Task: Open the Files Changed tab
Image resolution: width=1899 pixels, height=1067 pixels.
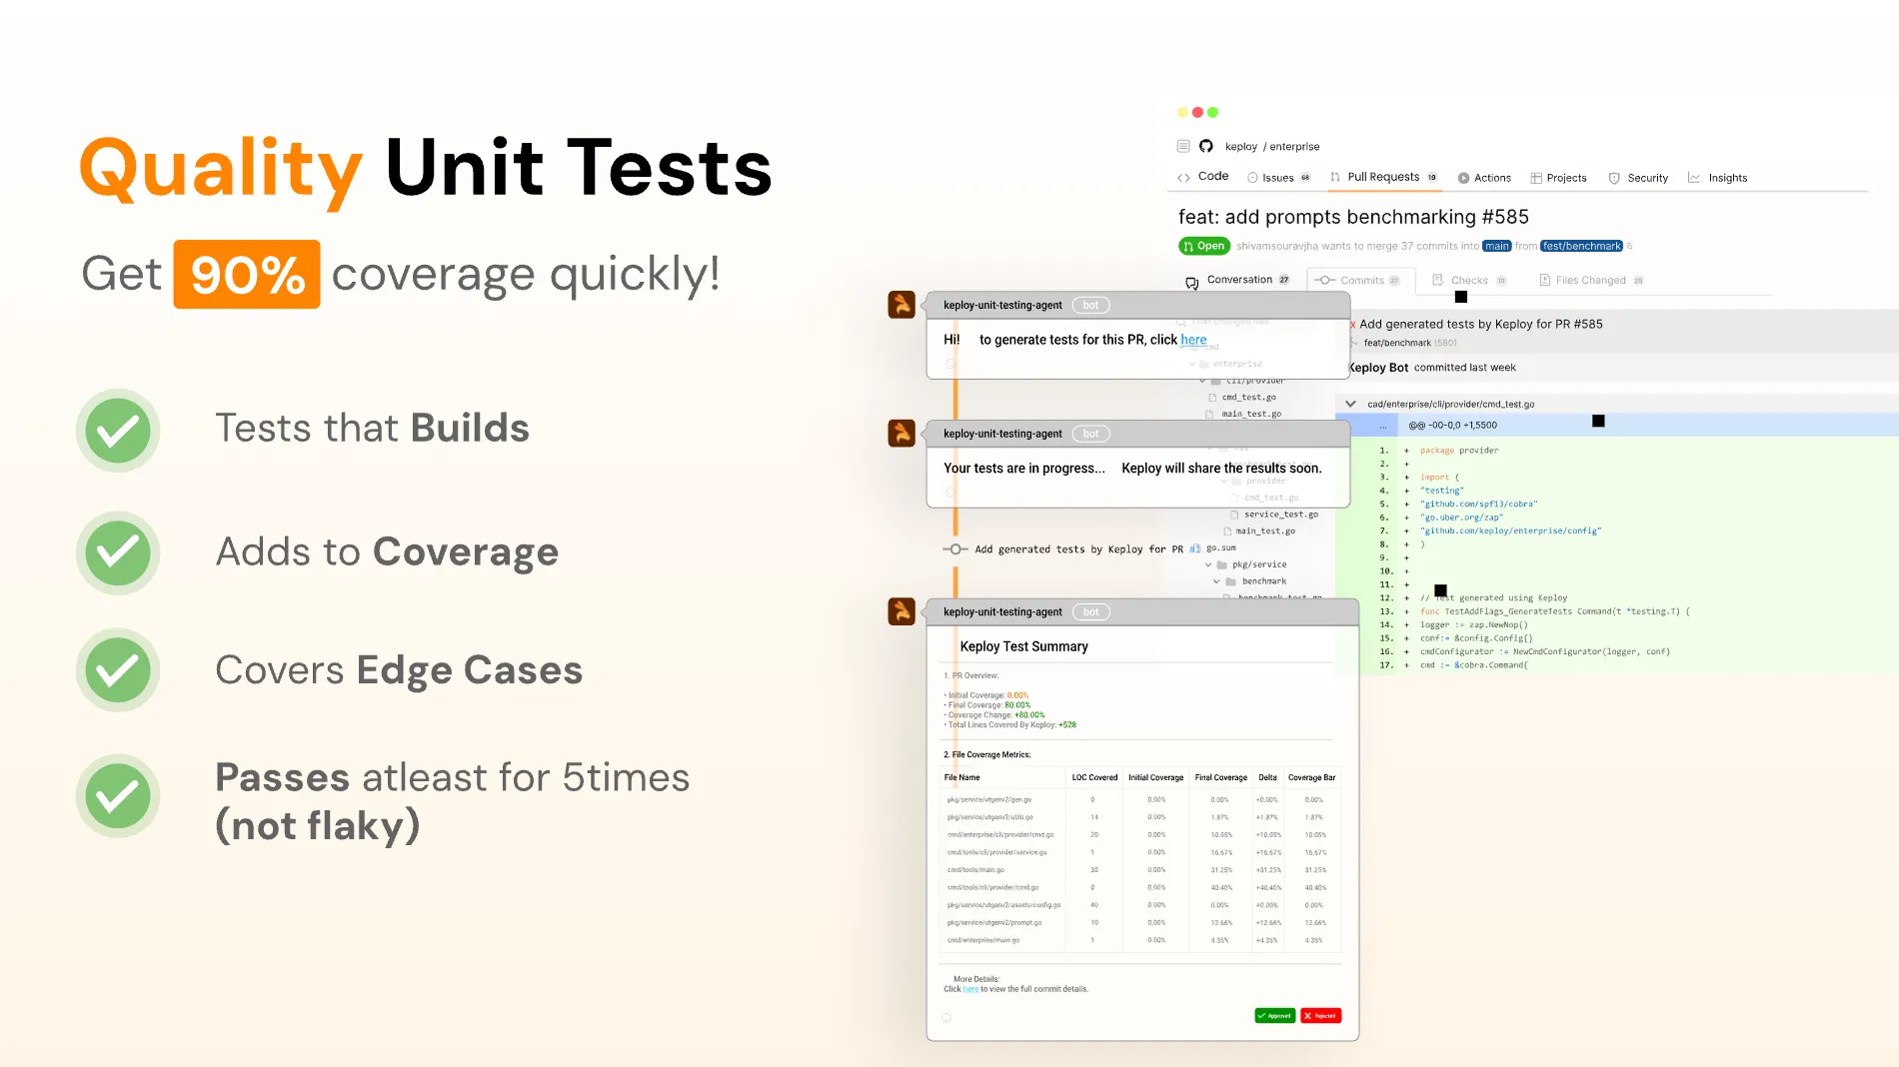Action: pyautogui.click(x=1591, y=280)
